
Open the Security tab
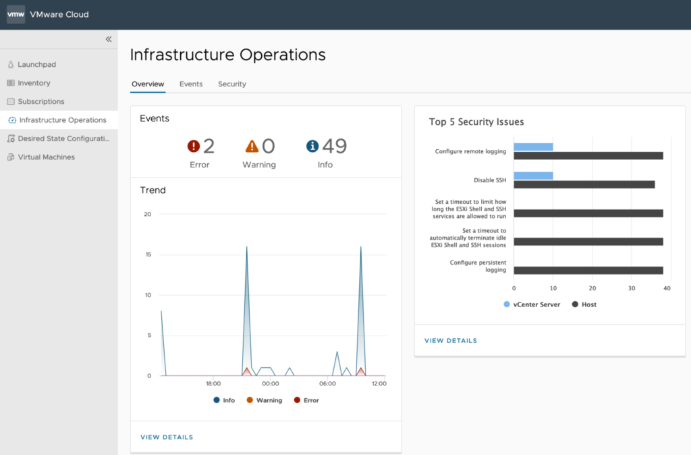(x=231, y=84)
